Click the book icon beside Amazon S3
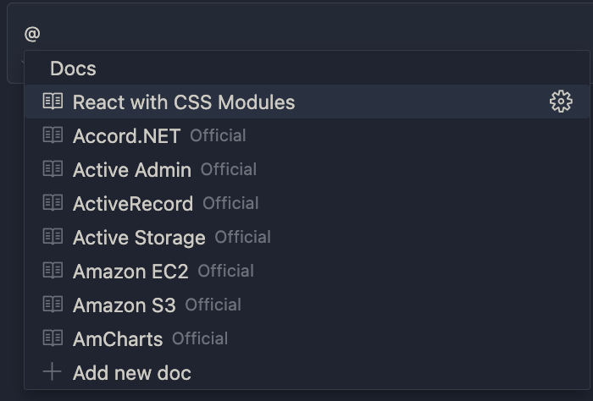Screen dimensions: 593x401 click(53, 305)
